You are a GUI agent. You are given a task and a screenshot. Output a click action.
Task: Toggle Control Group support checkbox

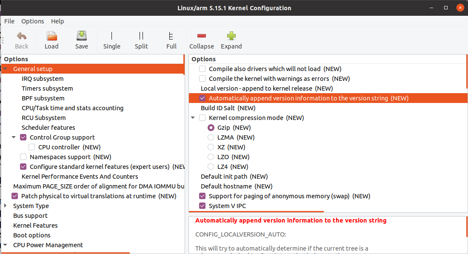23,137
